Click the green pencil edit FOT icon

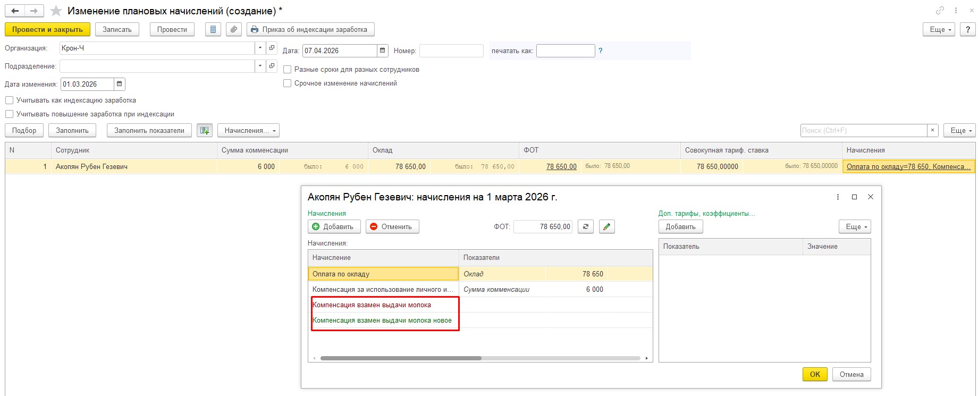tap(606, 226)
